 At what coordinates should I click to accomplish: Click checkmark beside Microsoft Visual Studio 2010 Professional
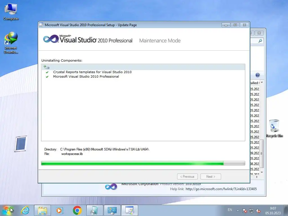pyautogui.click(x=47, y=77)
